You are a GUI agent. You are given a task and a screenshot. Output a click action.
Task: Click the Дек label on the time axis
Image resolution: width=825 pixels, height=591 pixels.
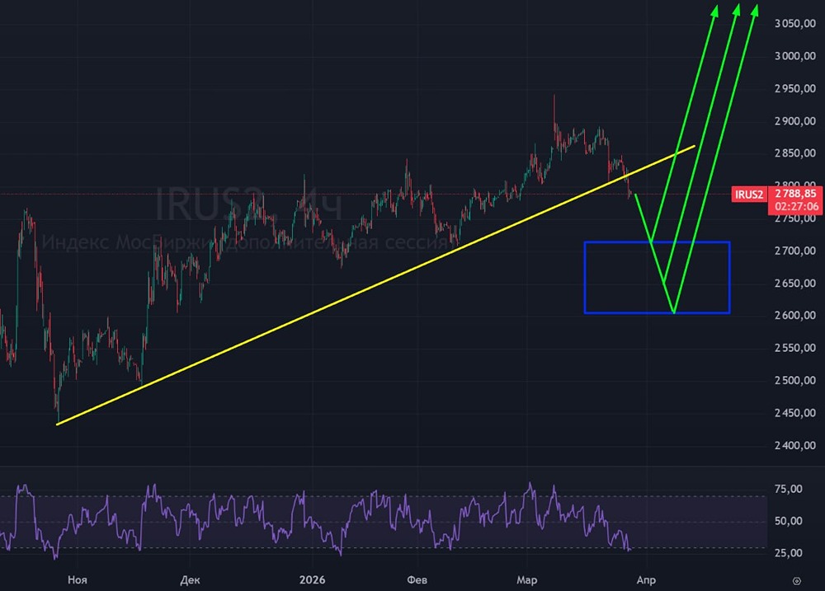coord(190,580)
